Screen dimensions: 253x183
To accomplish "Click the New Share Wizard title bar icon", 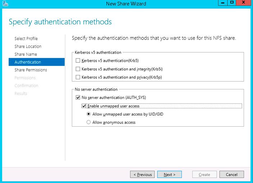I will 5,4.
